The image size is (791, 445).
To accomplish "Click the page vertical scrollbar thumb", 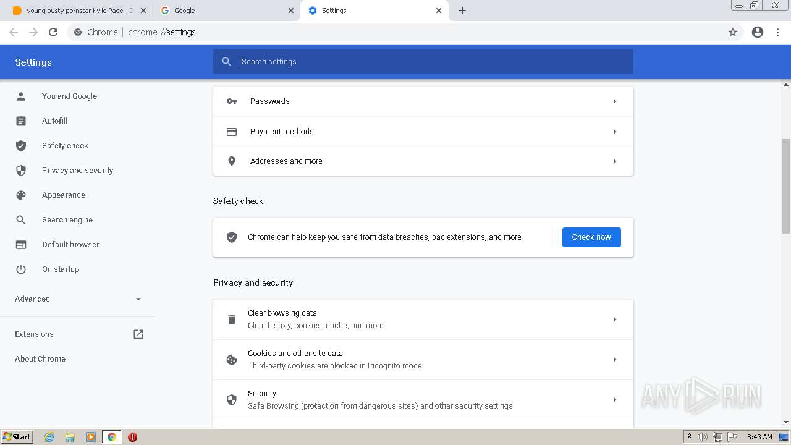I will (x=786, y=186).
